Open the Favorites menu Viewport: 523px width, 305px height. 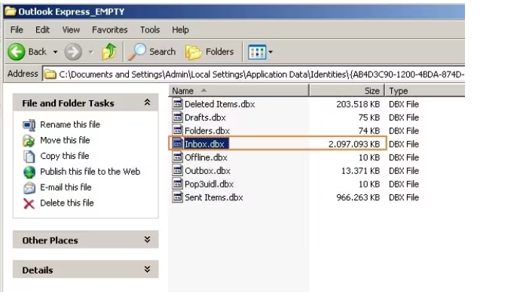[110, 29]
